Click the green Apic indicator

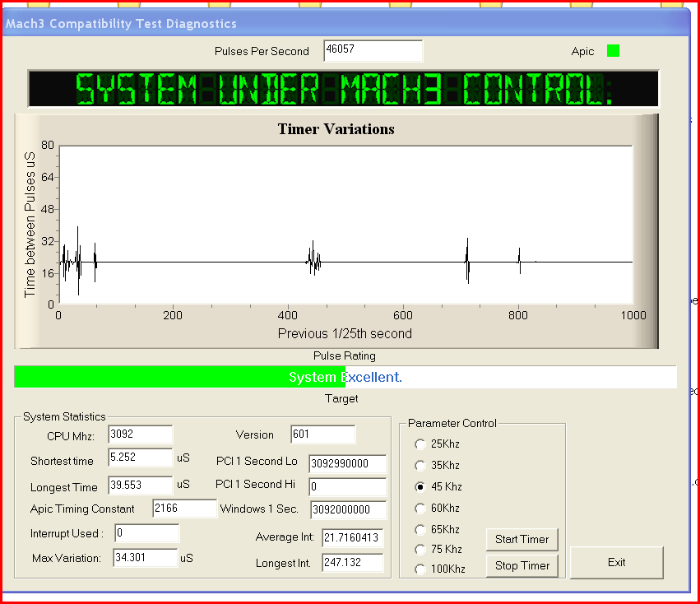[x=613, y=51]
